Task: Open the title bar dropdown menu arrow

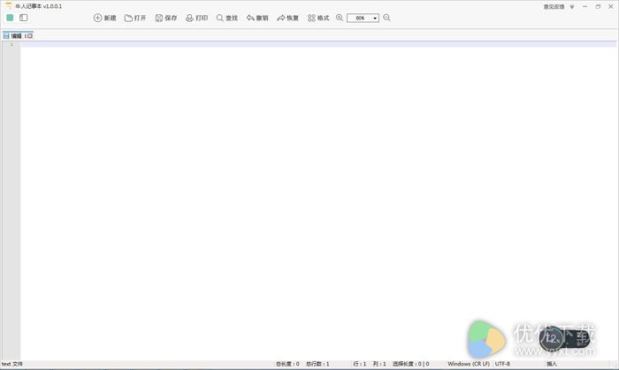Action: click(572, 7)
